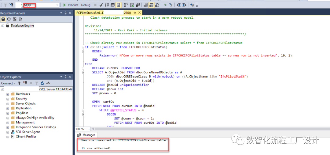Open the toolbar overflow options arrow
Viewport: 330px width, 155px height.
point(197,6)
